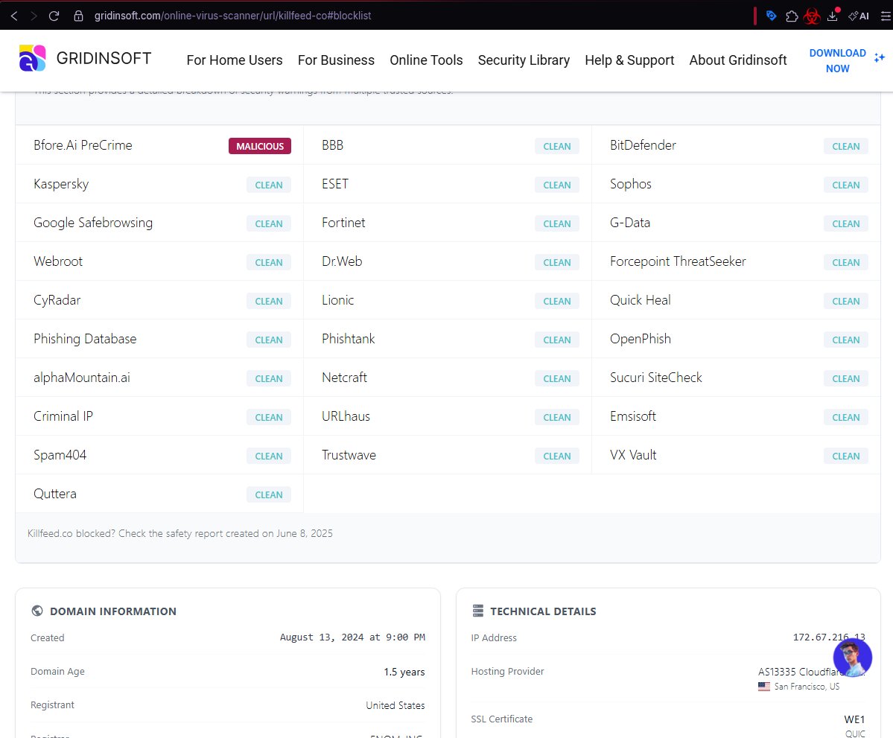This screenshot has height=738, width=893.
Task: Click the Gridinsoft logo icon
Action: (x=33, y=58)
